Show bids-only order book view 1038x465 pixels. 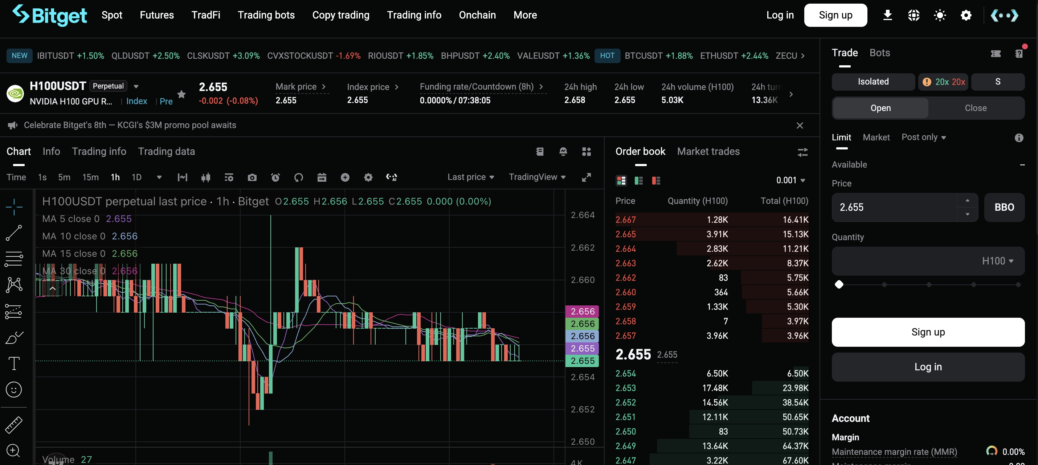tap(639, 180)
